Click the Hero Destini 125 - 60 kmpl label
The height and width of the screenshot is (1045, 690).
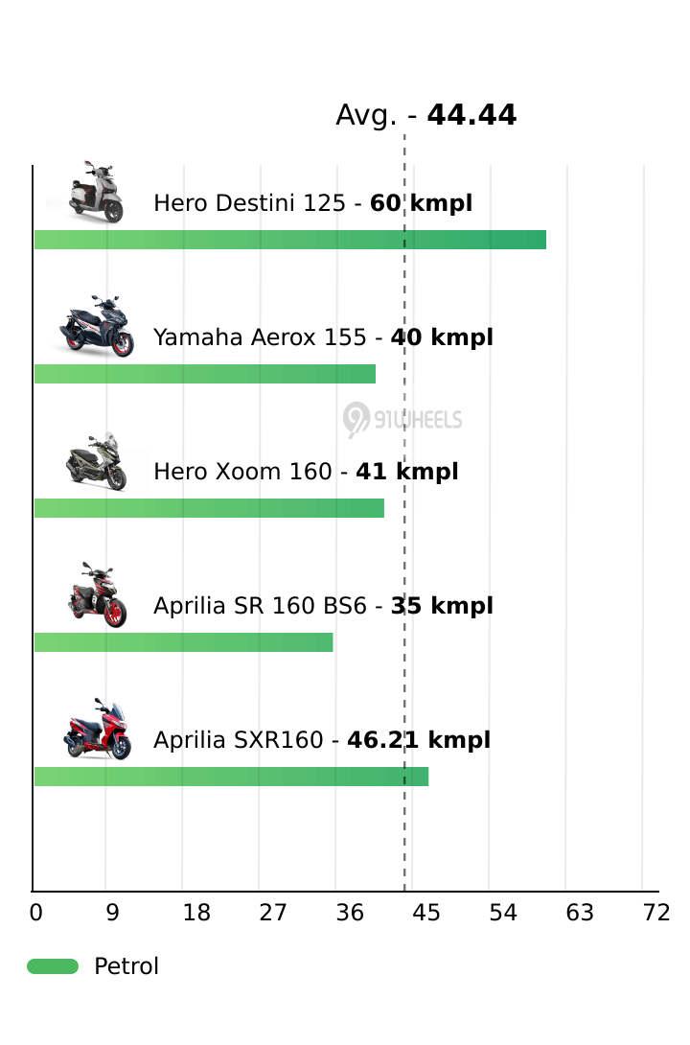coord(312,203)
